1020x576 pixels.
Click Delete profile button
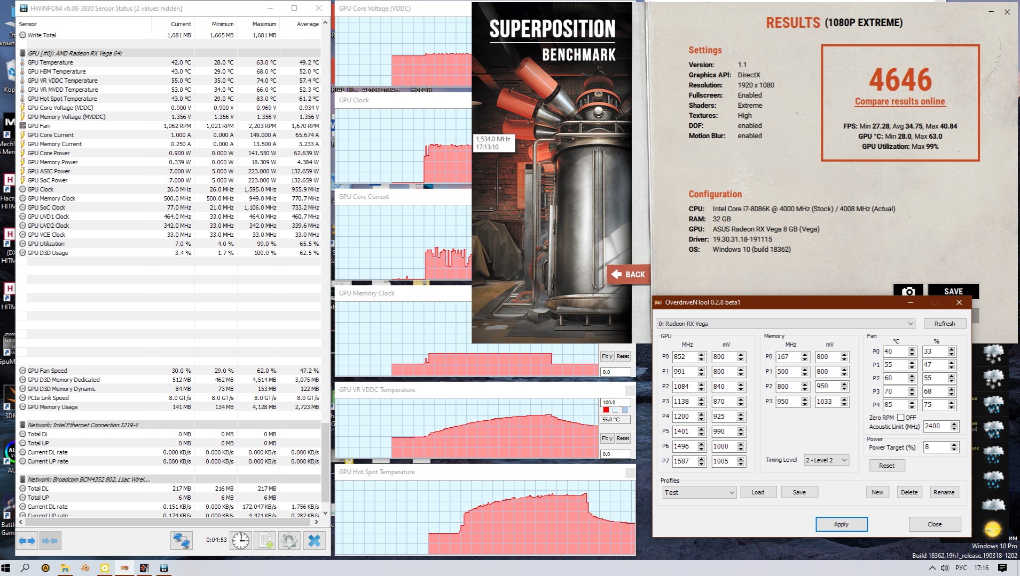click(x=909, y=492)
